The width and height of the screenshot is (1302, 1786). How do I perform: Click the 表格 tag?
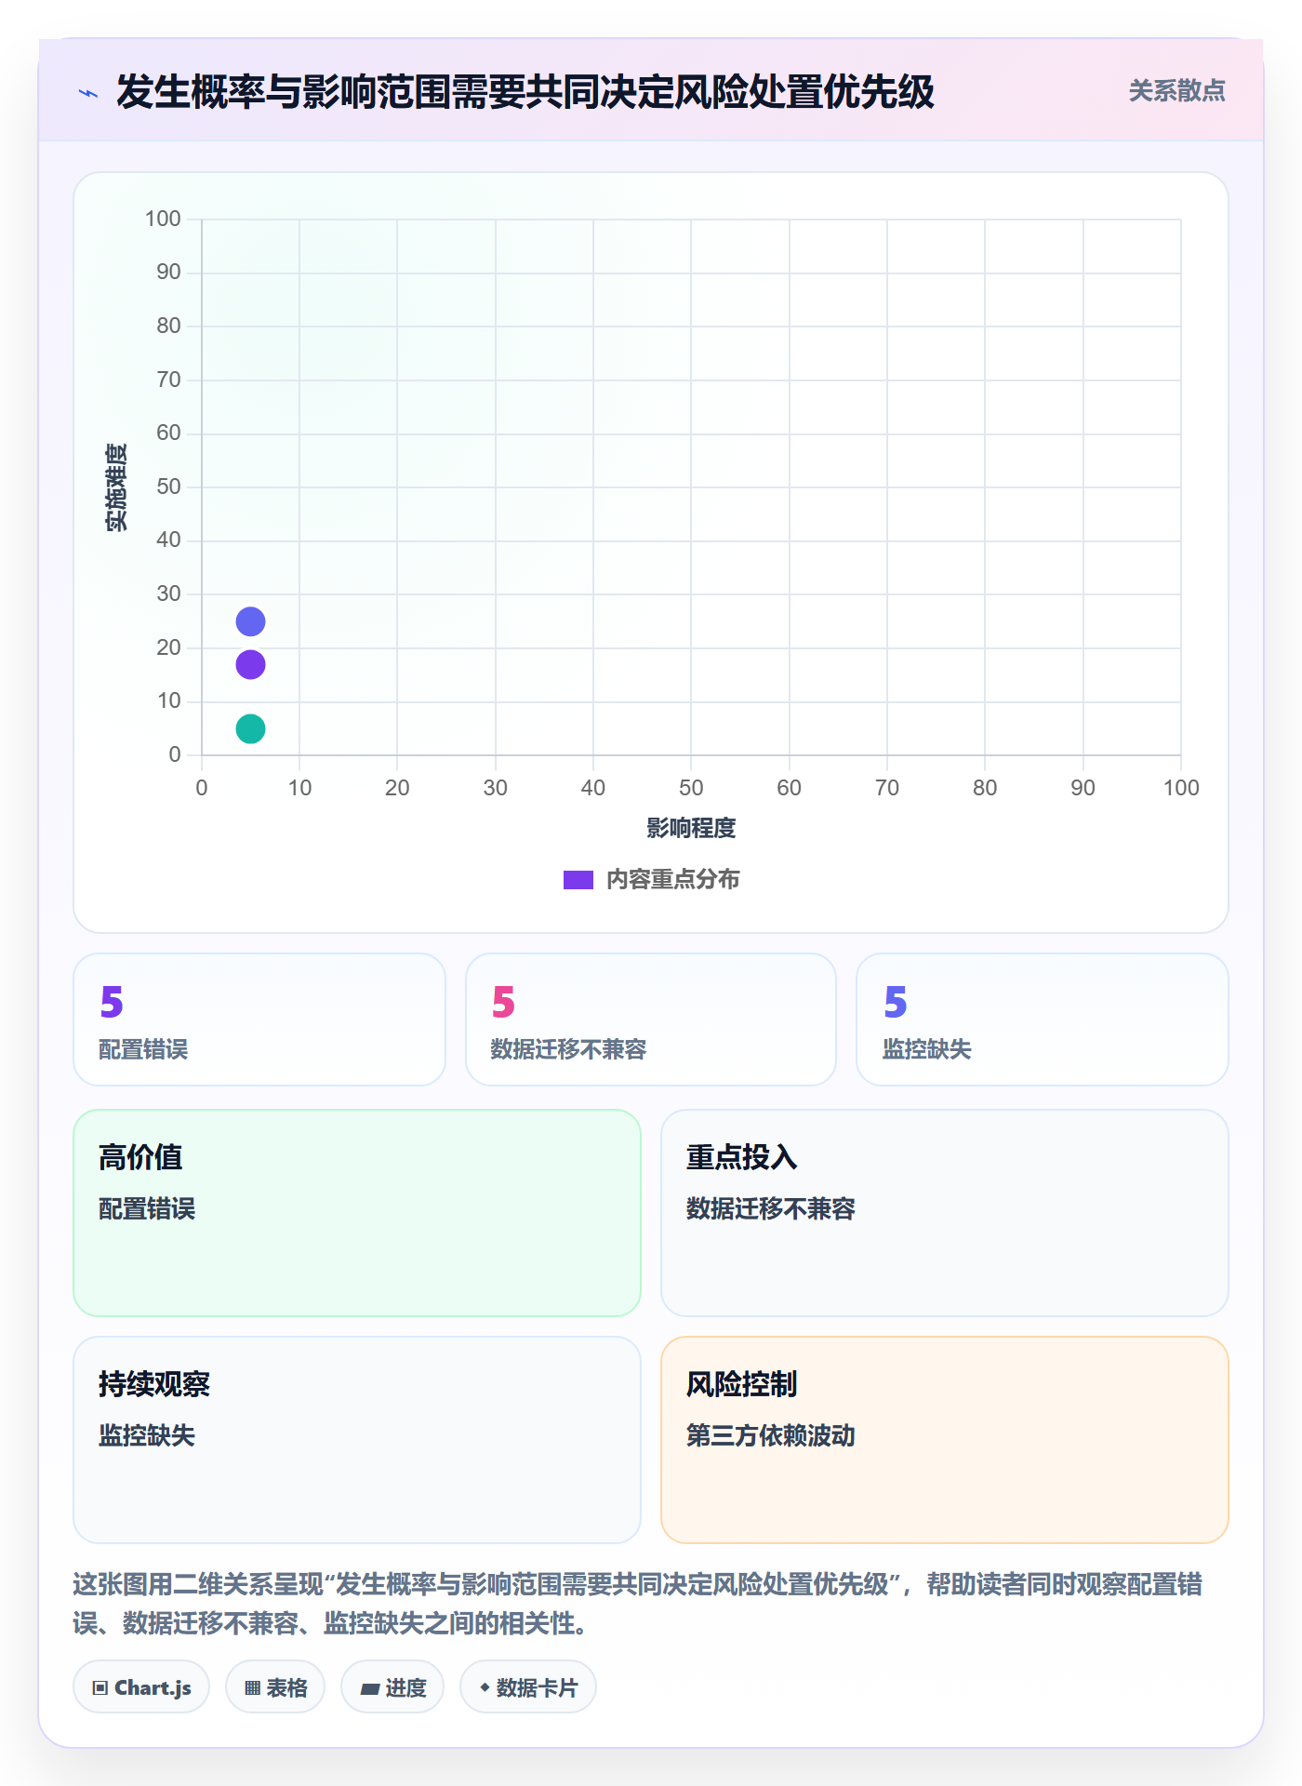pos(275,1687)
